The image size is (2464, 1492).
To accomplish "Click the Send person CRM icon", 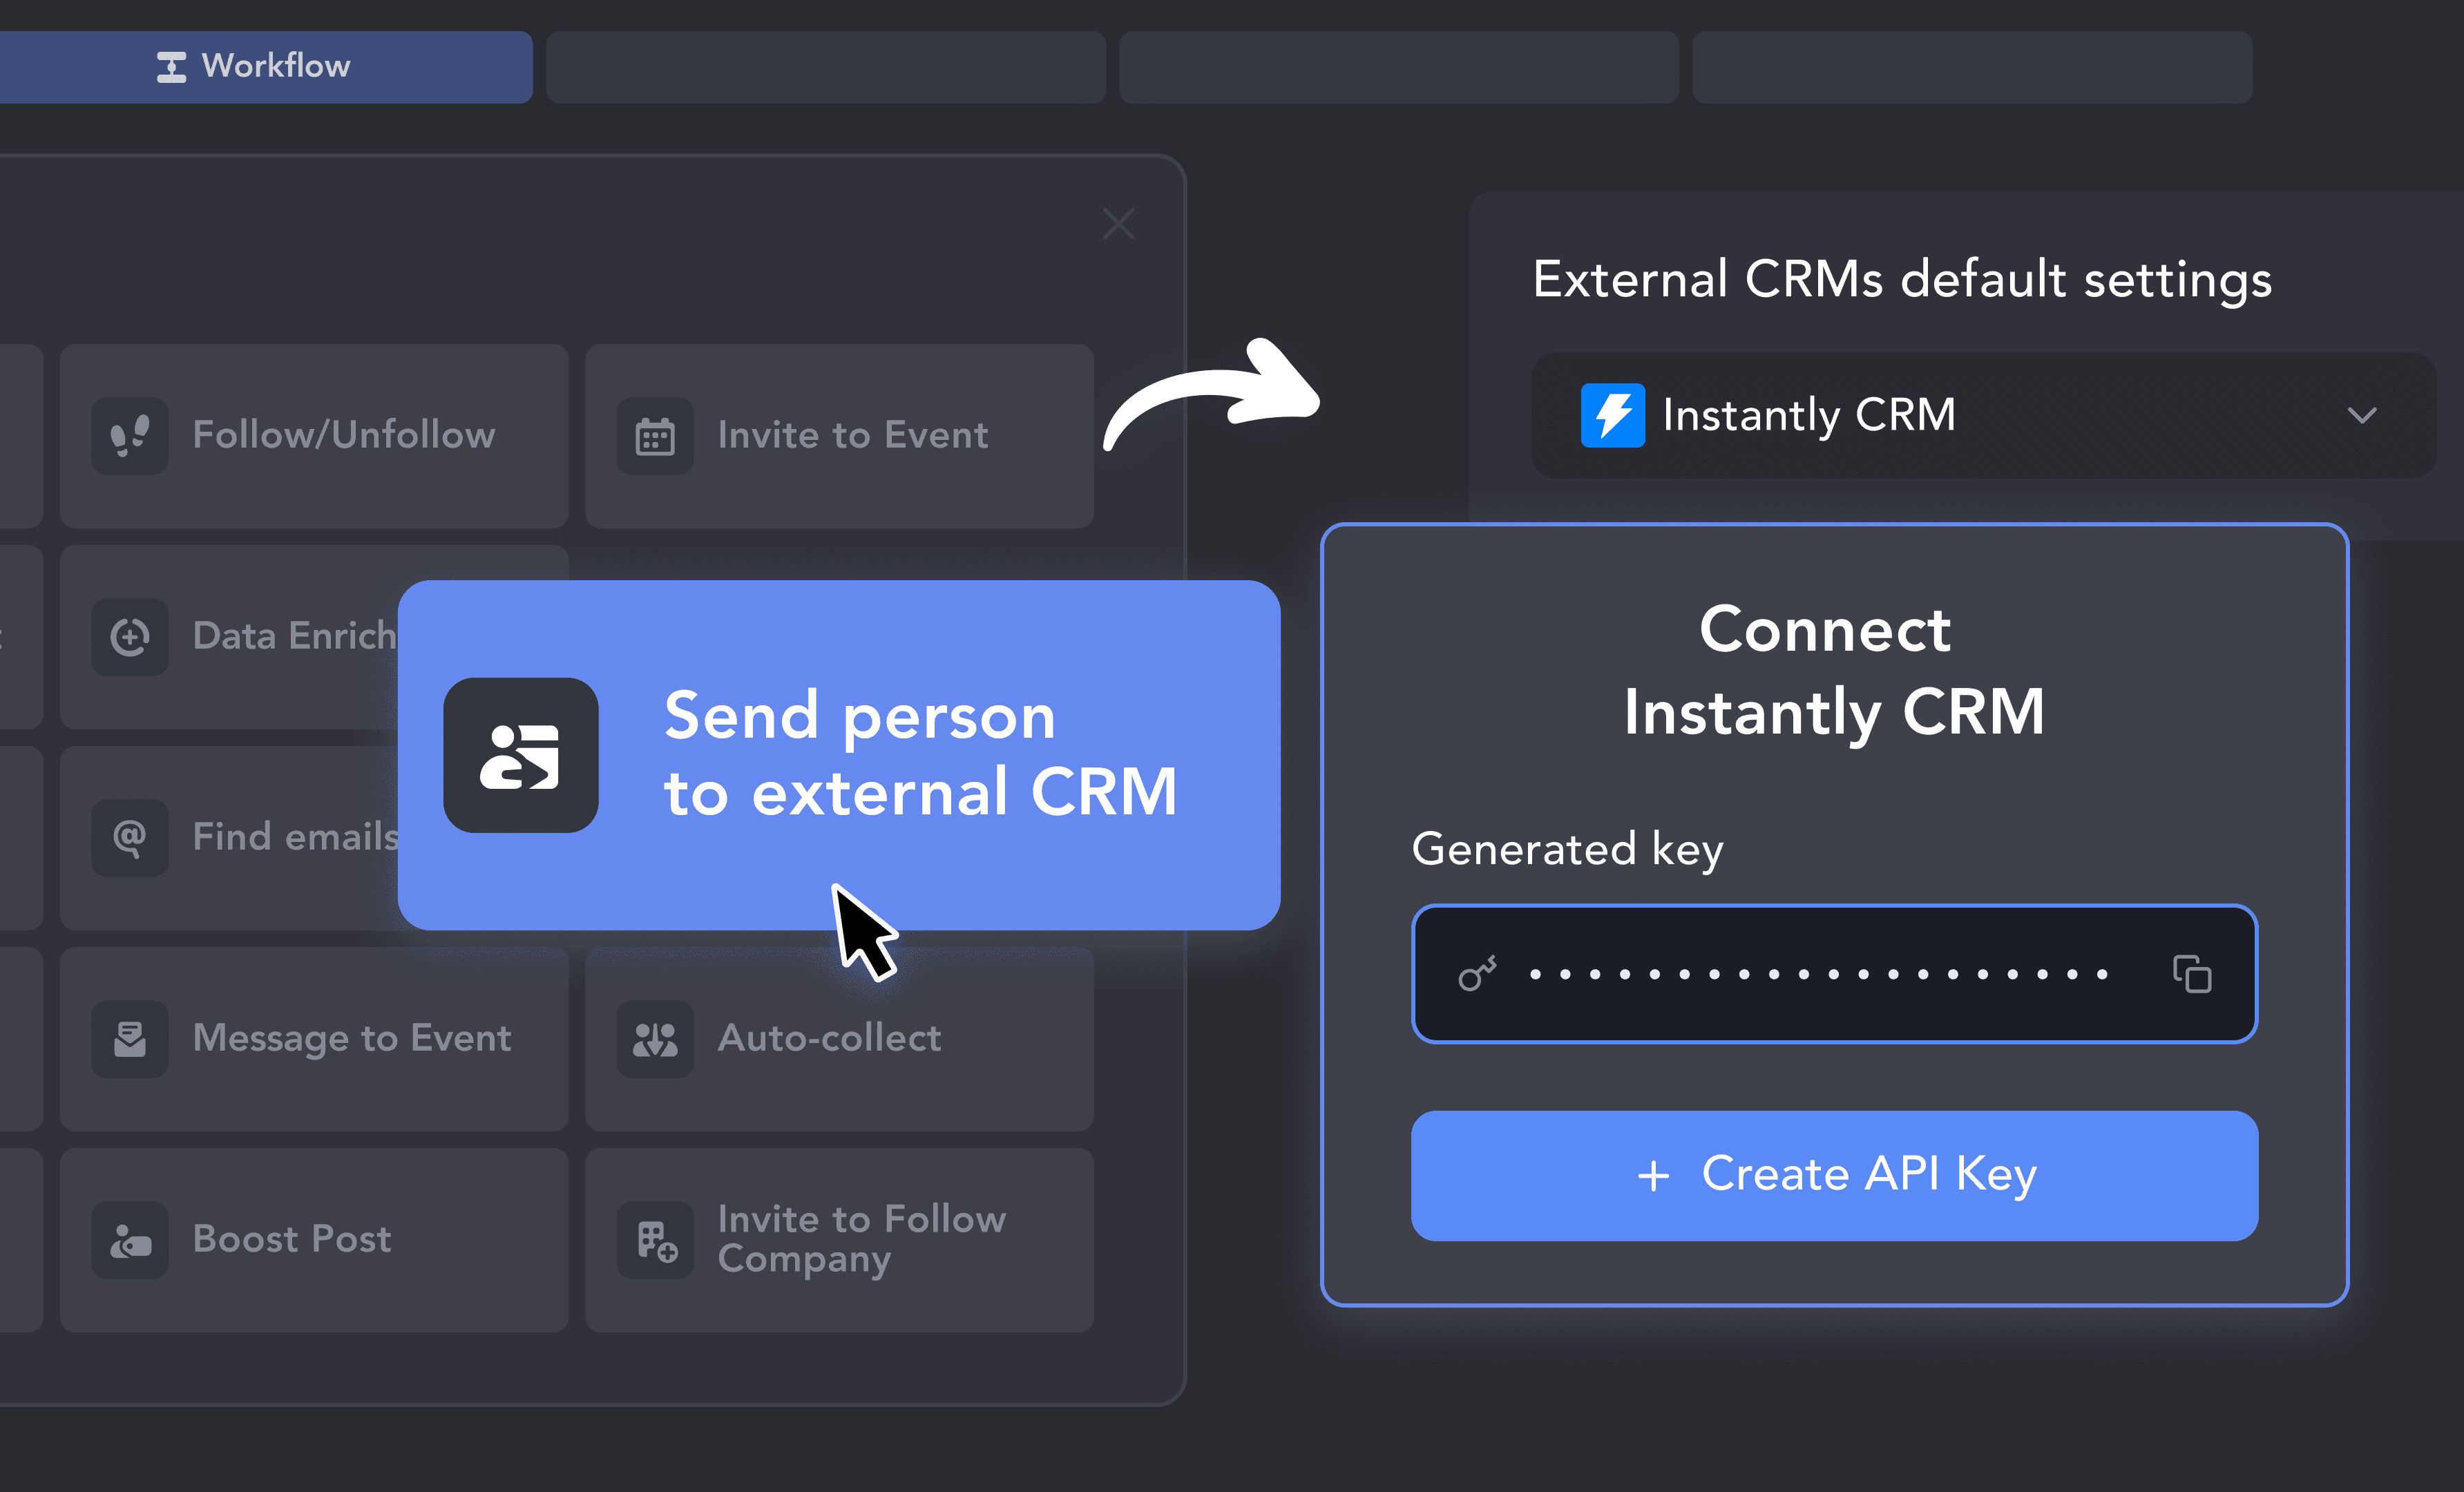I will (x=521, y=755).
